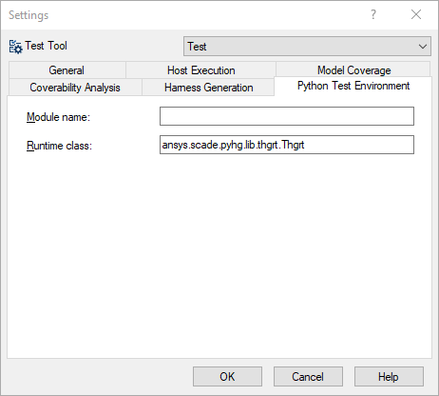
Task: Click the Test Tool label text
Action: tap(47, 46)
